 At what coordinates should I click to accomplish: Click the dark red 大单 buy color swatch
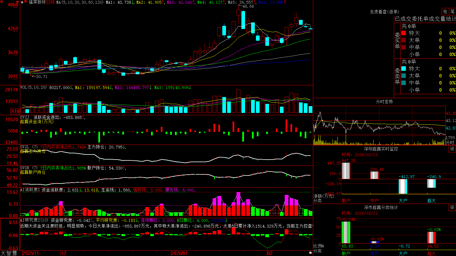(404, 40)
